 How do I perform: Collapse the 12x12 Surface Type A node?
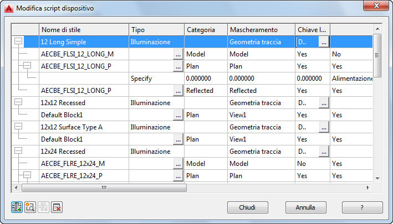tap(18, 127)
